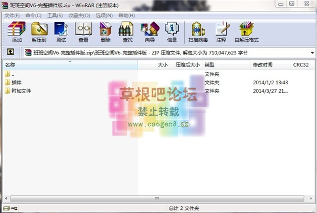
Task: Open the 命令(C) menu
Action: pyautogui.click(x=34, y=16)
